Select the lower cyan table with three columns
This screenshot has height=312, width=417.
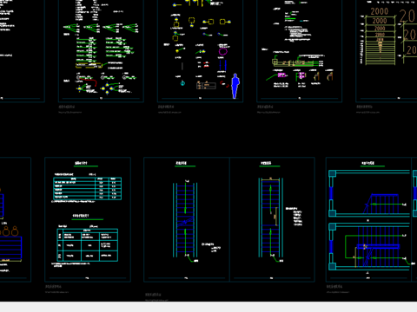coord(88,245)
